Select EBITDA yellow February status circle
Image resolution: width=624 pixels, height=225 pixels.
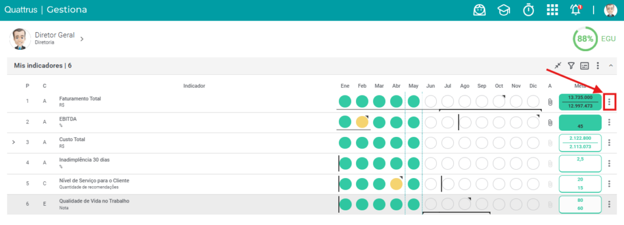click(362, 122)
